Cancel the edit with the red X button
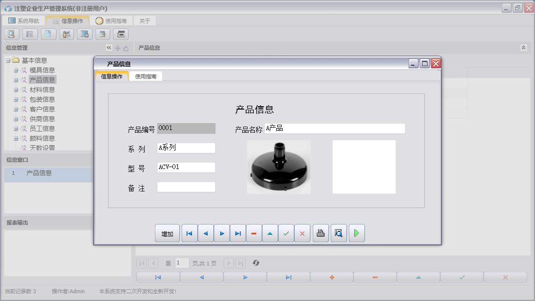Screen dimensions: 535x301 point(302,233)
